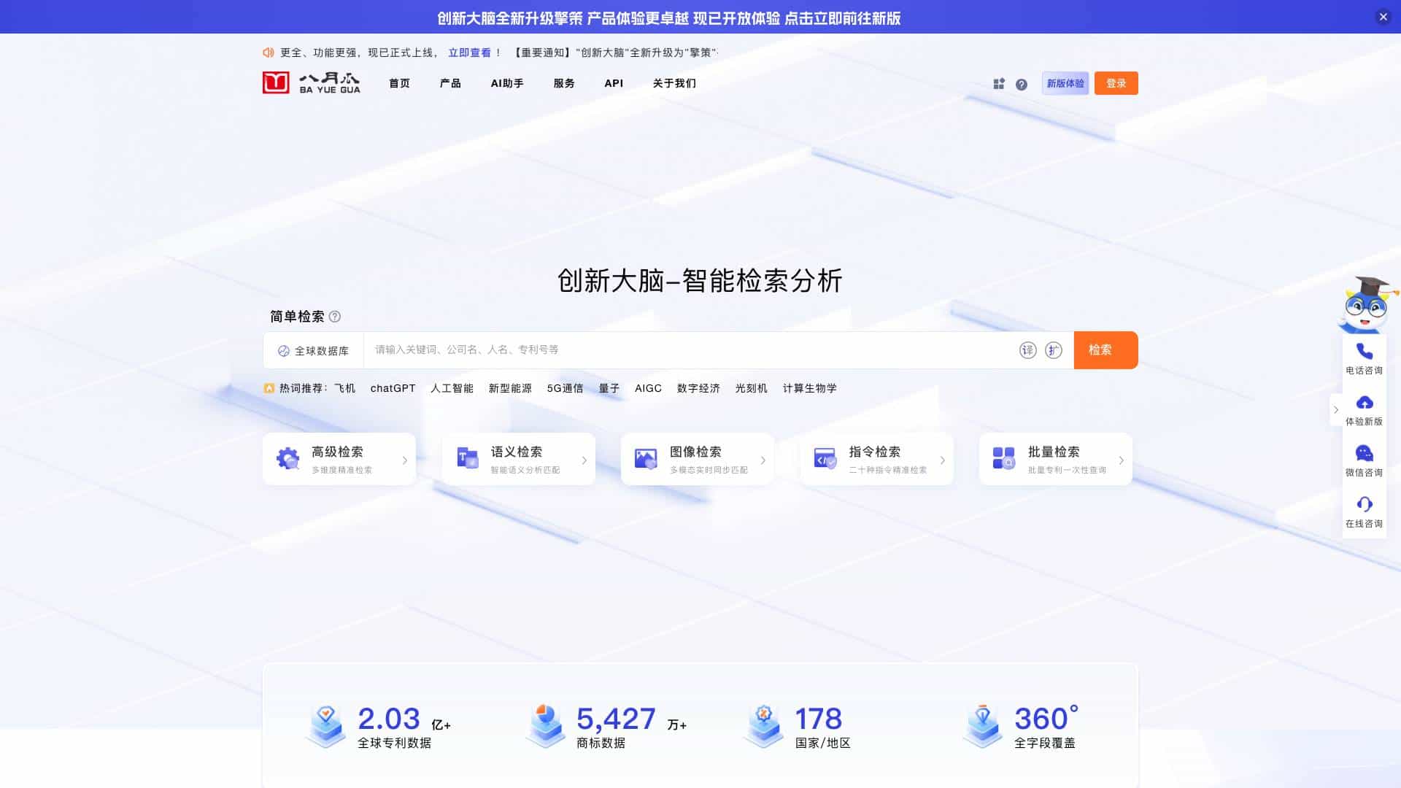Click the 商标数据 pie chart icon

pos(546,726)
